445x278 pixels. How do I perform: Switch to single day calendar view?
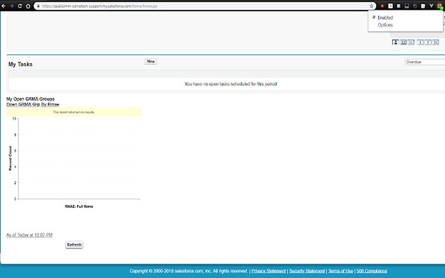[420, 42]
